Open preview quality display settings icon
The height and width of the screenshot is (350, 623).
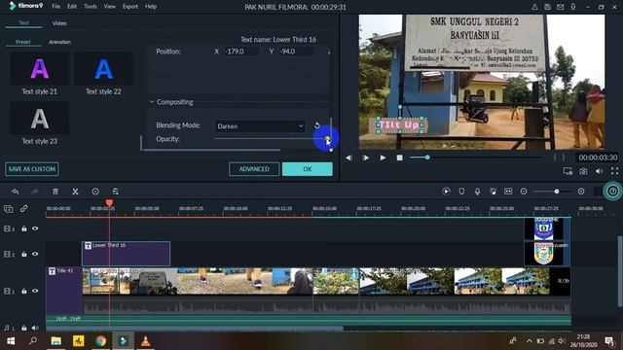[x=568, y=171]
